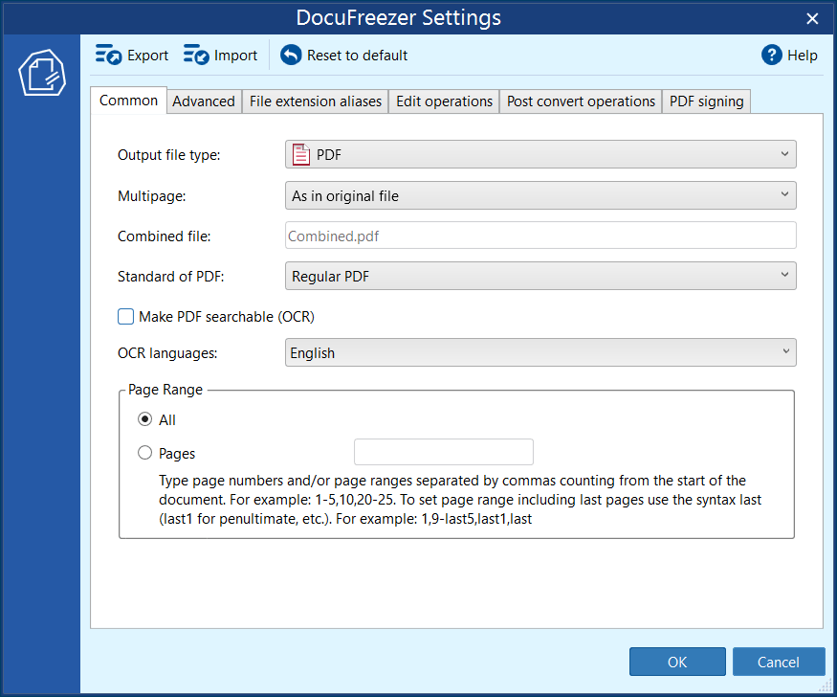Click the Combined file name field
This screenshot has height=697, width=837.
click(540, 236)
